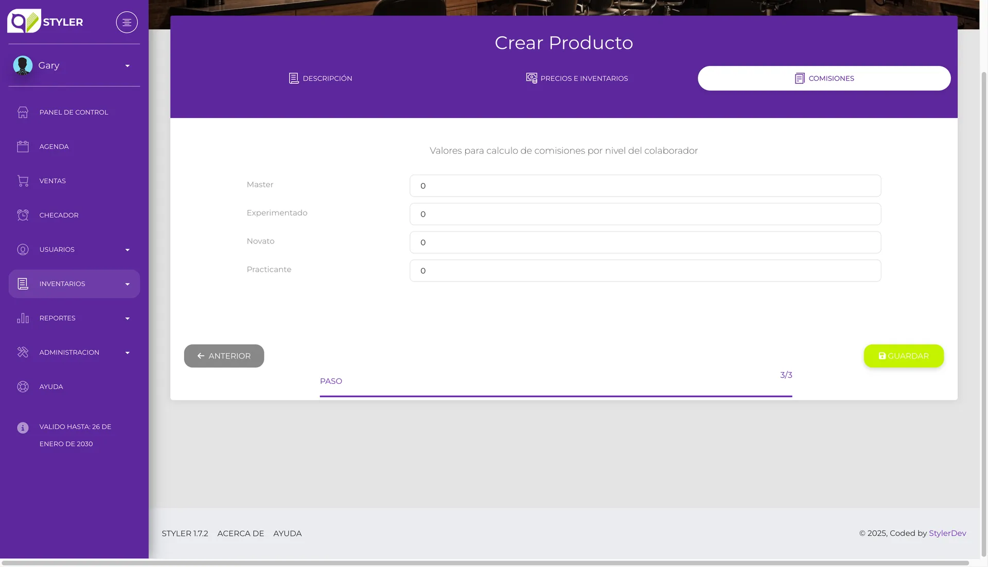Toggle the sidebar with the round menu button
Image resolution: width=988 pixels, height=567 pixels.
(127, 22)
